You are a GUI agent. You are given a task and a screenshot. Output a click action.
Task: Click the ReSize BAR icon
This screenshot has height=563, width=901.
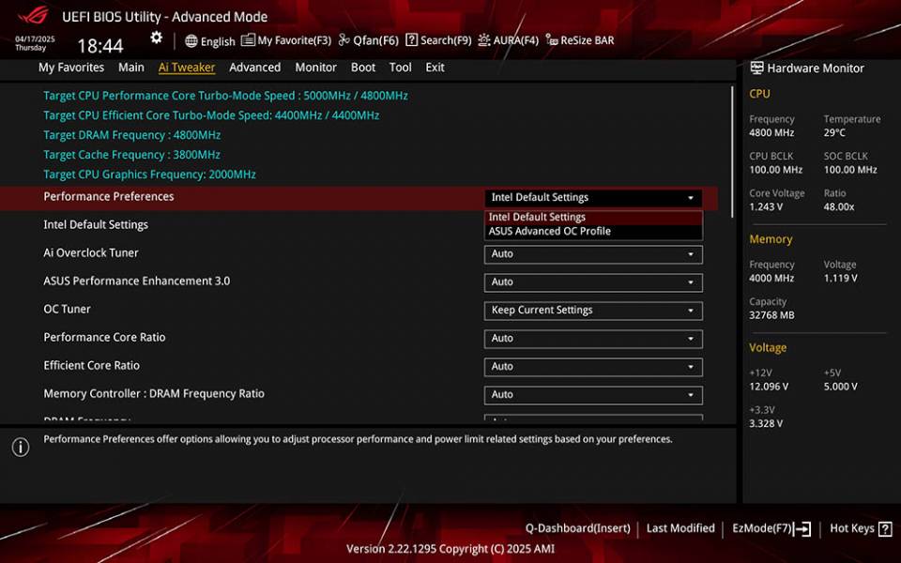552,39
